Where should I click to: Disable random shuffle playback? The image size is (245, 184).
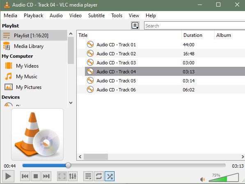point(110,176)
